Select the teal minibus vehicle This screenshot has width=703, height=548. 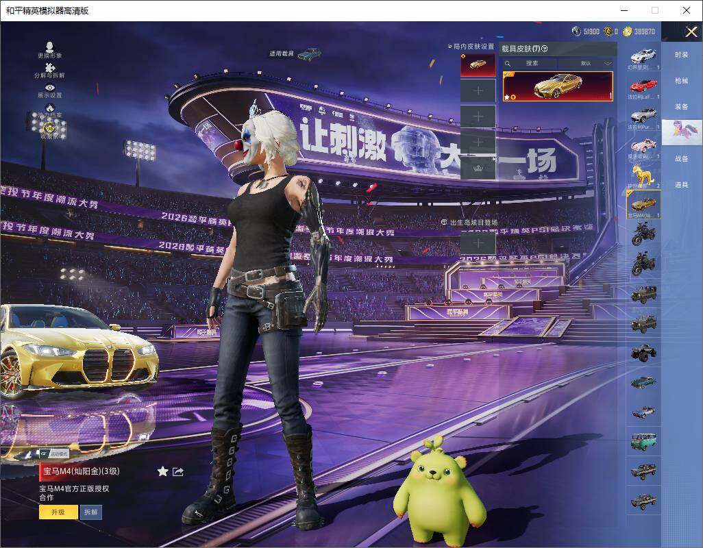(x=644, y=442)
